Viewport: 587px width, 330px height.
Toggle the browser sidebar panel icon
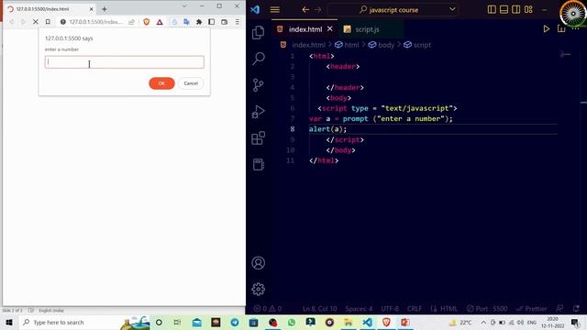pyautogui.click(x=212, y=22)
